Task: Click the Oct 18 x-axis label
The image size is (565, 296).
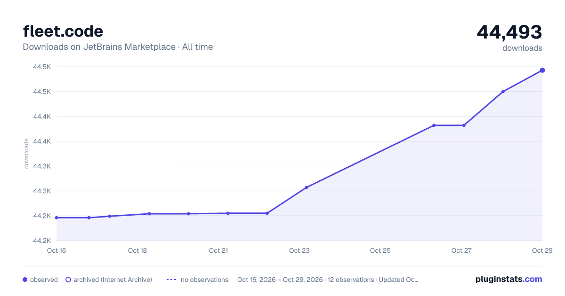Action: click(137, 250)
